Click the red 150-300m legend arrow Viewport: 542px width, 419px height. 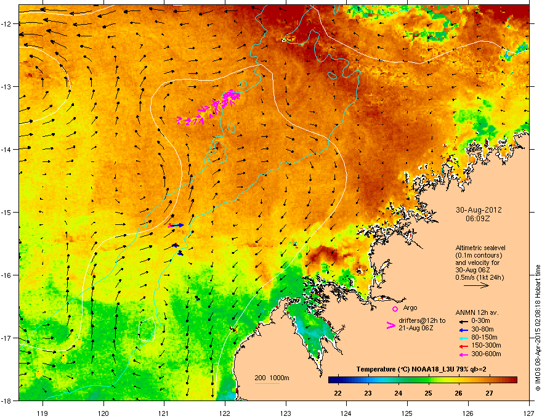[x=463, y=346]
